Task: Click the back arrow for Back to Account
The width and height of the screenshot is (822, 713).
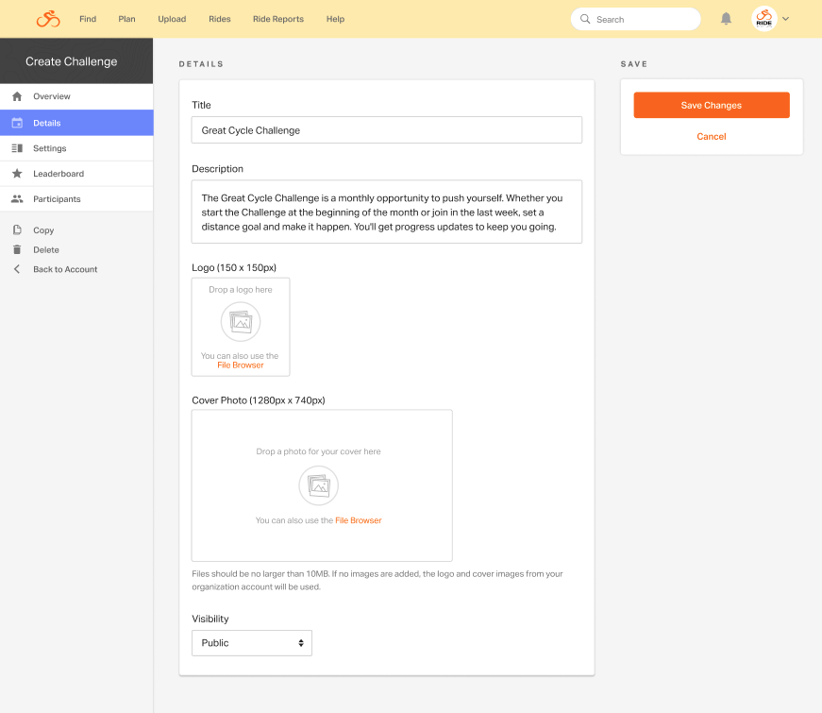Action: [17, 269]
